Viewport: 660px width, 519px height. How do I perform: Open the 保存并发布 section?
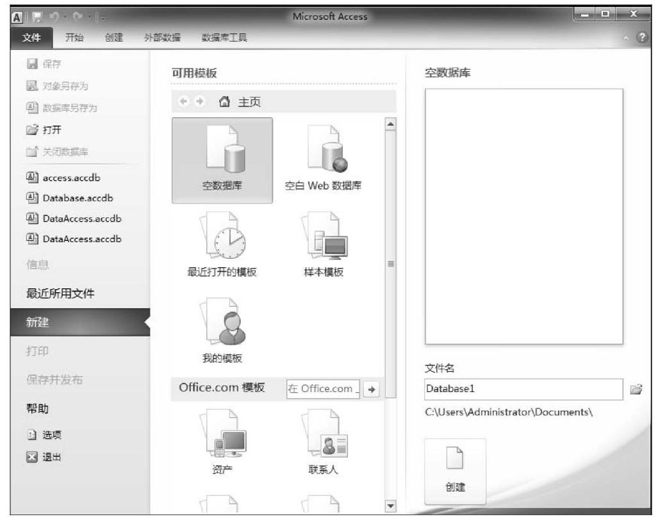pos(54,380)
